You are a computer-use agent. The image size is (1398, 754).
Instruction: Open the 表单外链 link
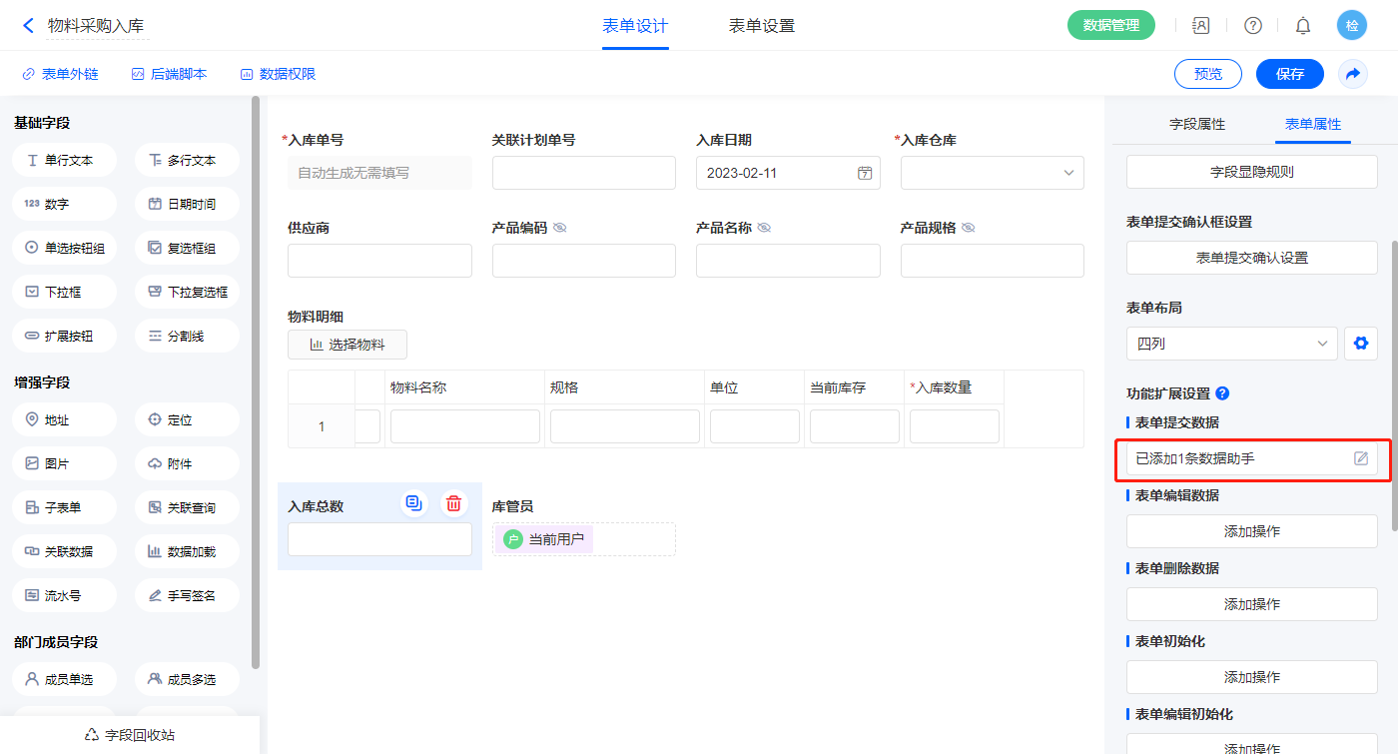click(x=61, y=74)
